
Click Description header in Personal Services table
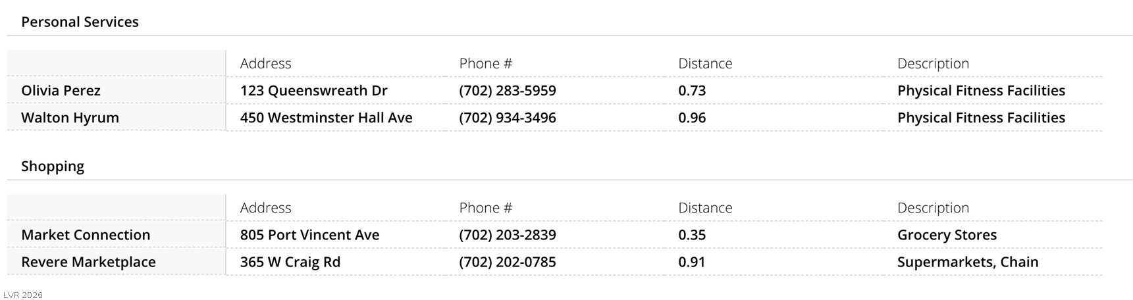[933, 64]
